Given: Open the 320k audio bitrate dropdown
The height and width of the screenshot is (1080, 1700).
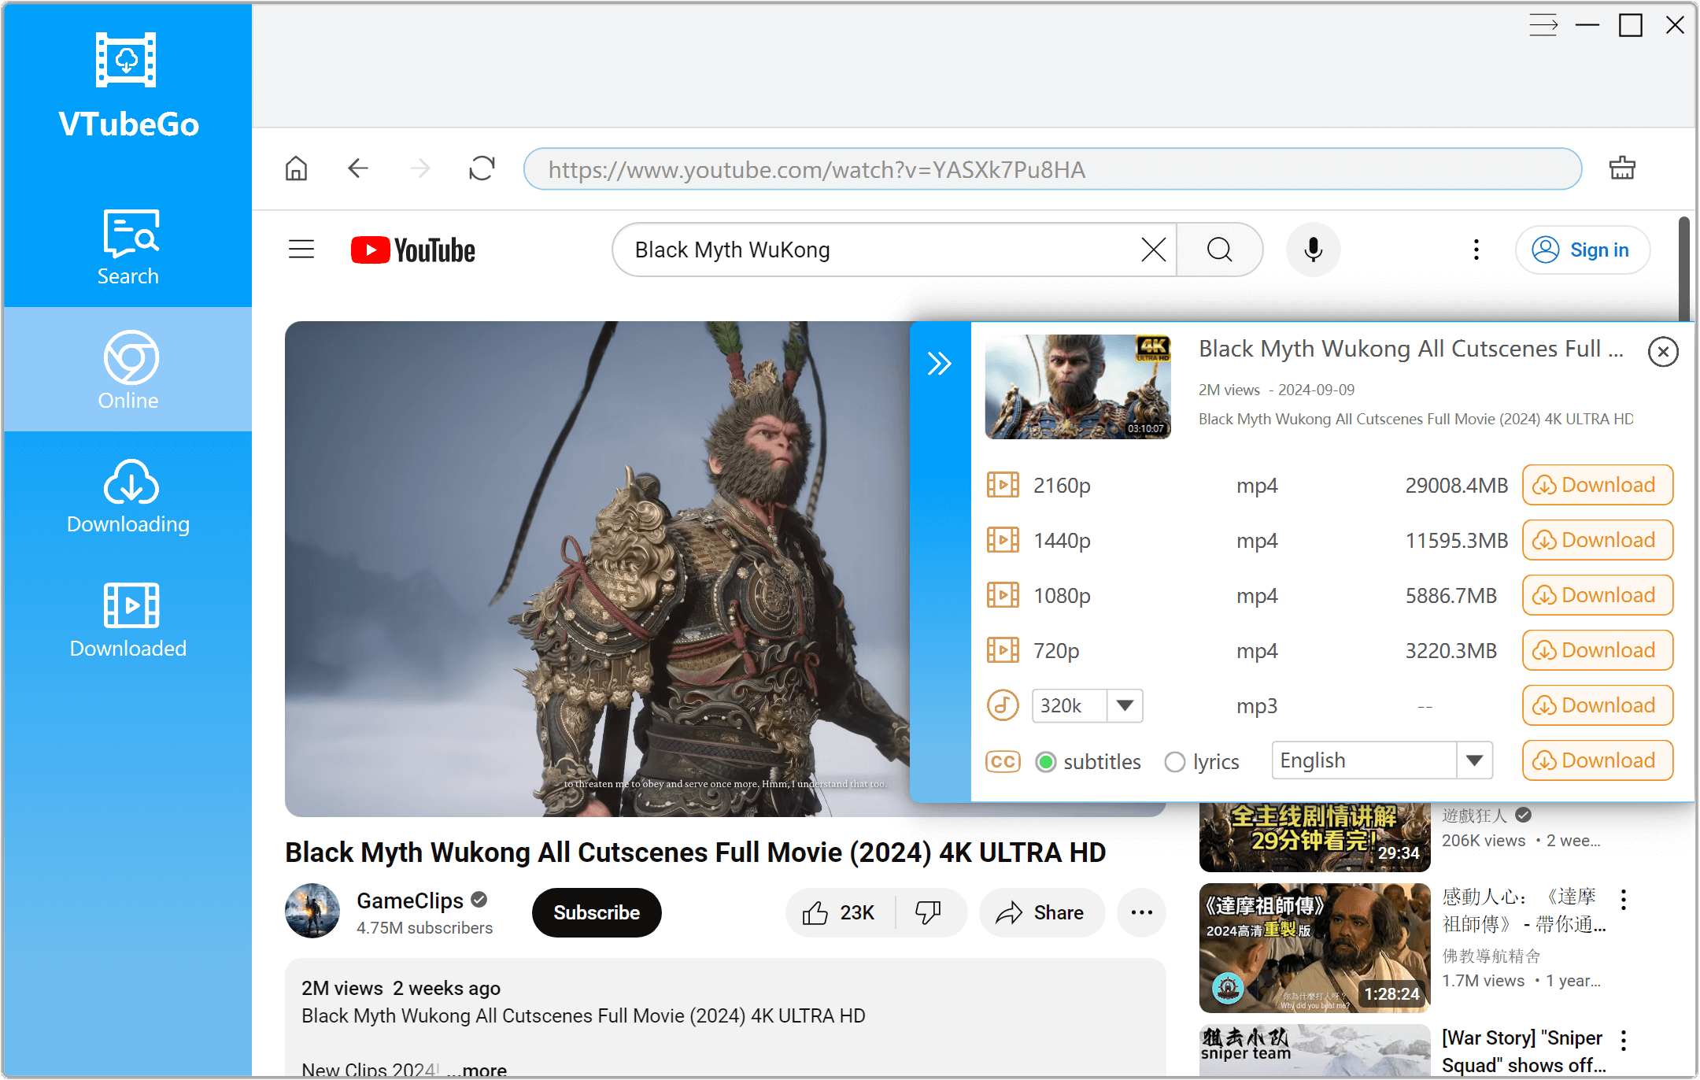Looking at the screenshot, I should tap(1125, 705).
